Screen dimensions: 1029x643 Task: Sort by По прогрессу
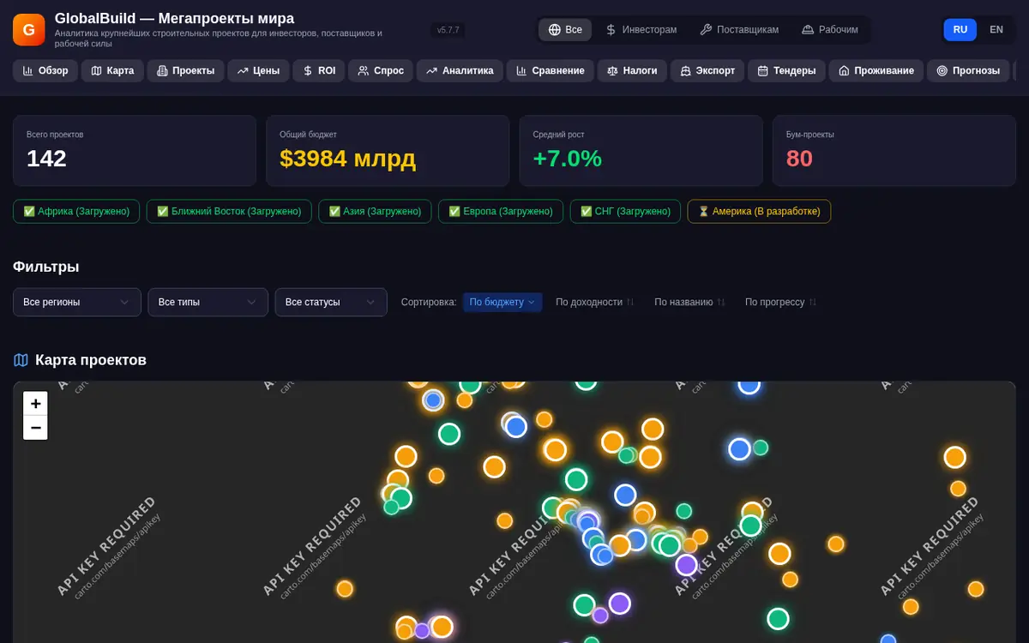[780, 302]
